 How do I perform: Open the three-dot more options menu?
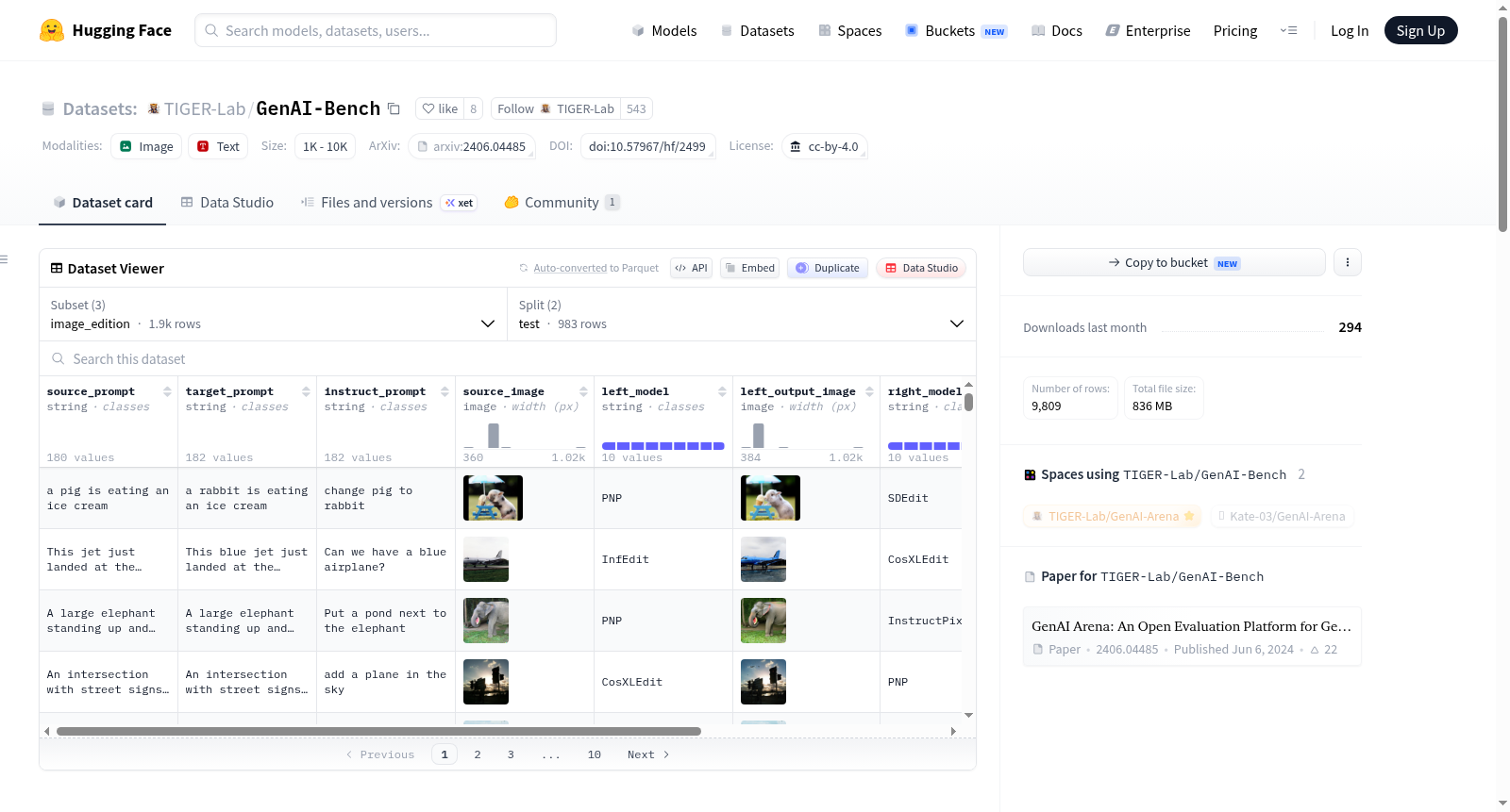click(1348, 262)
